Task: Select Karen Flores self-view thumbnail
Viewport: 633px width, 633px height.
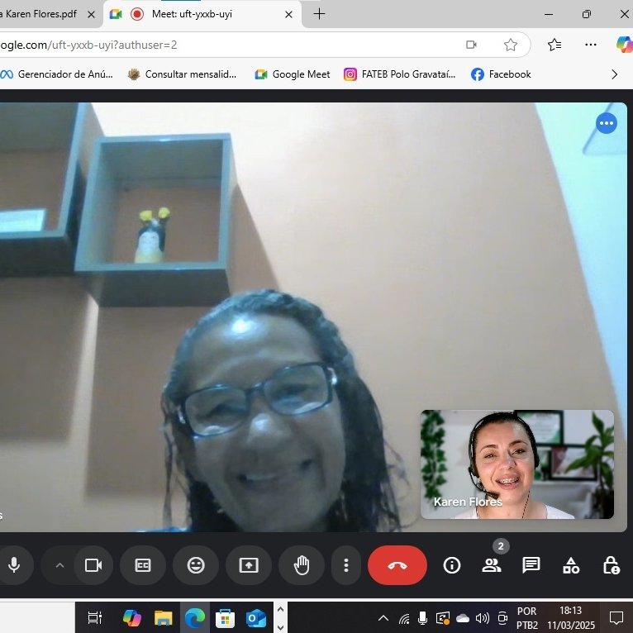Action: 517,464
